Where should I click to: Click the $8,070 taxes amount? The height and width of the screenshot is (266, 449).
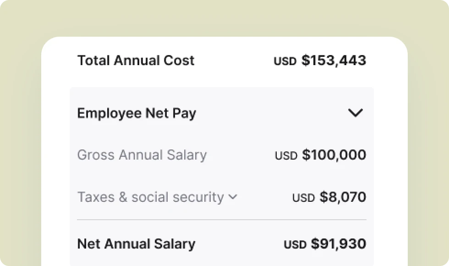(x=342, y=197)
